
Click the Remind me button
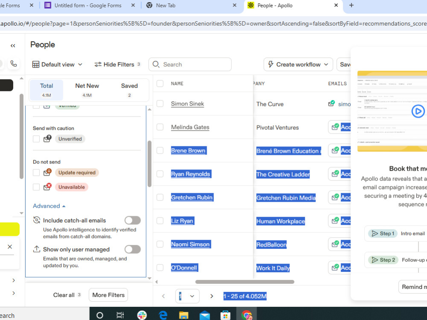(413, 287)
